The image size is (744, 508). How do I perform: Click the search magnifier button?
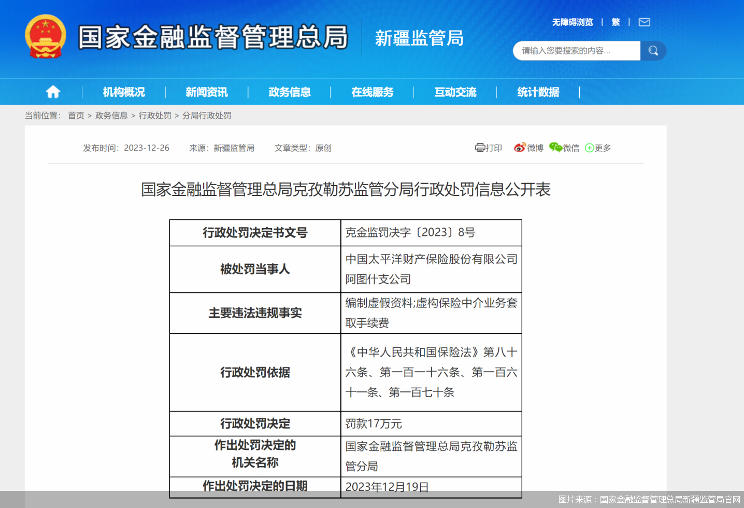click(653, 51)
